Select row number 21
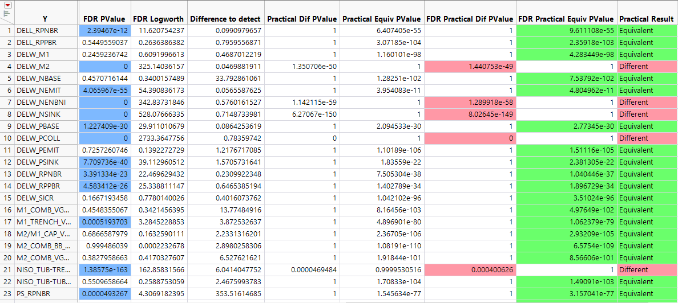The image size is (678, 303). coord(7,270)
